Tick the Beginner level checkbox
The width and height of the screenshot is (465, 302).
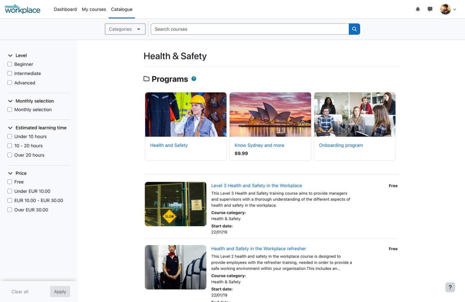10,64
